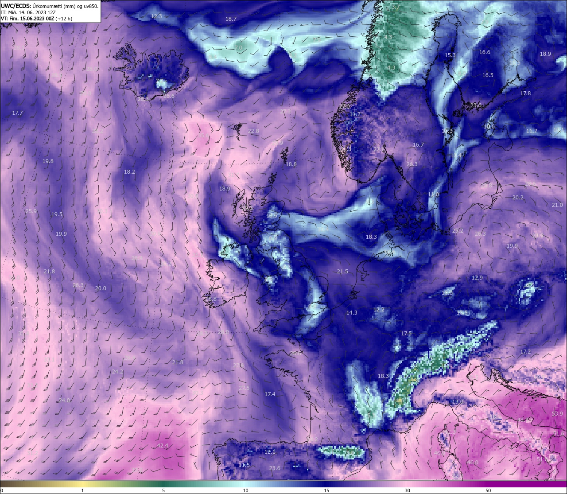Click the 12.1 value over Spain
The width and height of the screenshot is (567, 494).
point(270,452)
